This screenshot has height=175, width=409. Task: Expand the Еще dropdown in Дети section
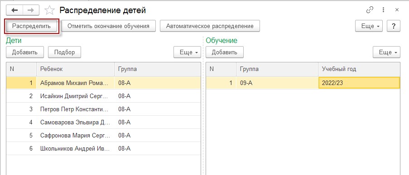[187, 52]
